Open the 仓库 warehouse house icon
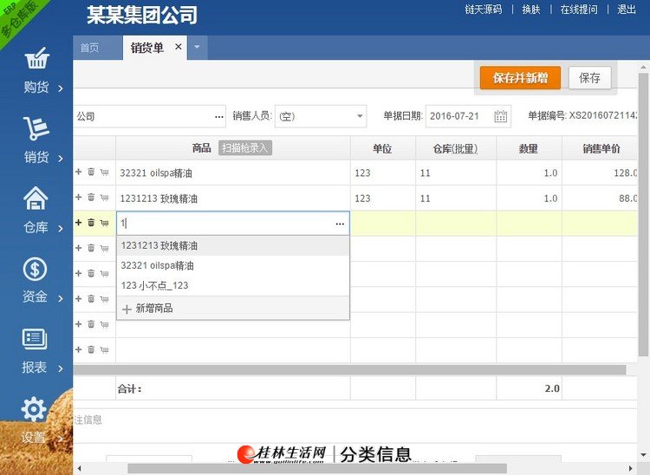Image resolution: width=650 pixels, height=475 pixels. (x=36, y=198)
